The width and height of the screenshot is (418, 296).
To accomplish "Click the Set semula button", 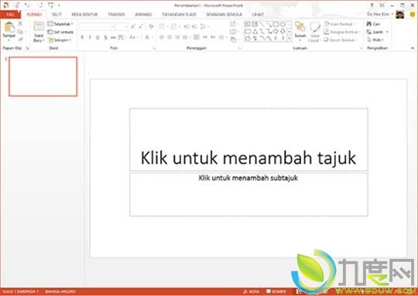I will point(60,32).
